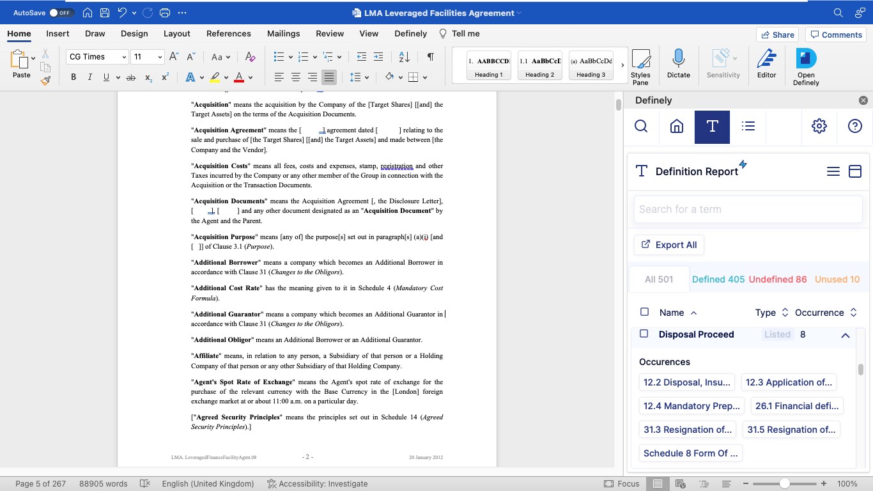Toggle strikethrough formatting
The height and width of the screenshot is (491, 873).
[x=131, y=77]
